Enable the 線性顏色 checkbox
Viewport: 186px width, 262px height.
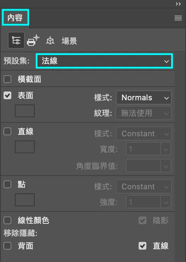point(7,220)
